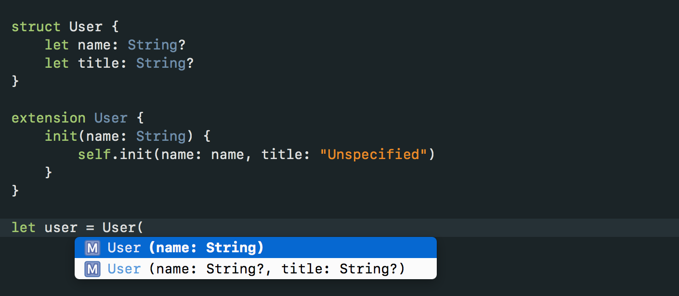Click the String? type of the title property
The width and height of the screenshot is (679, 296).
[165, 63]
